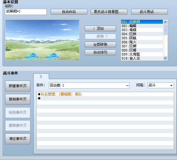Select the right slime in battle preview
This screenshot has height=160, width=177.
(53, 56)
